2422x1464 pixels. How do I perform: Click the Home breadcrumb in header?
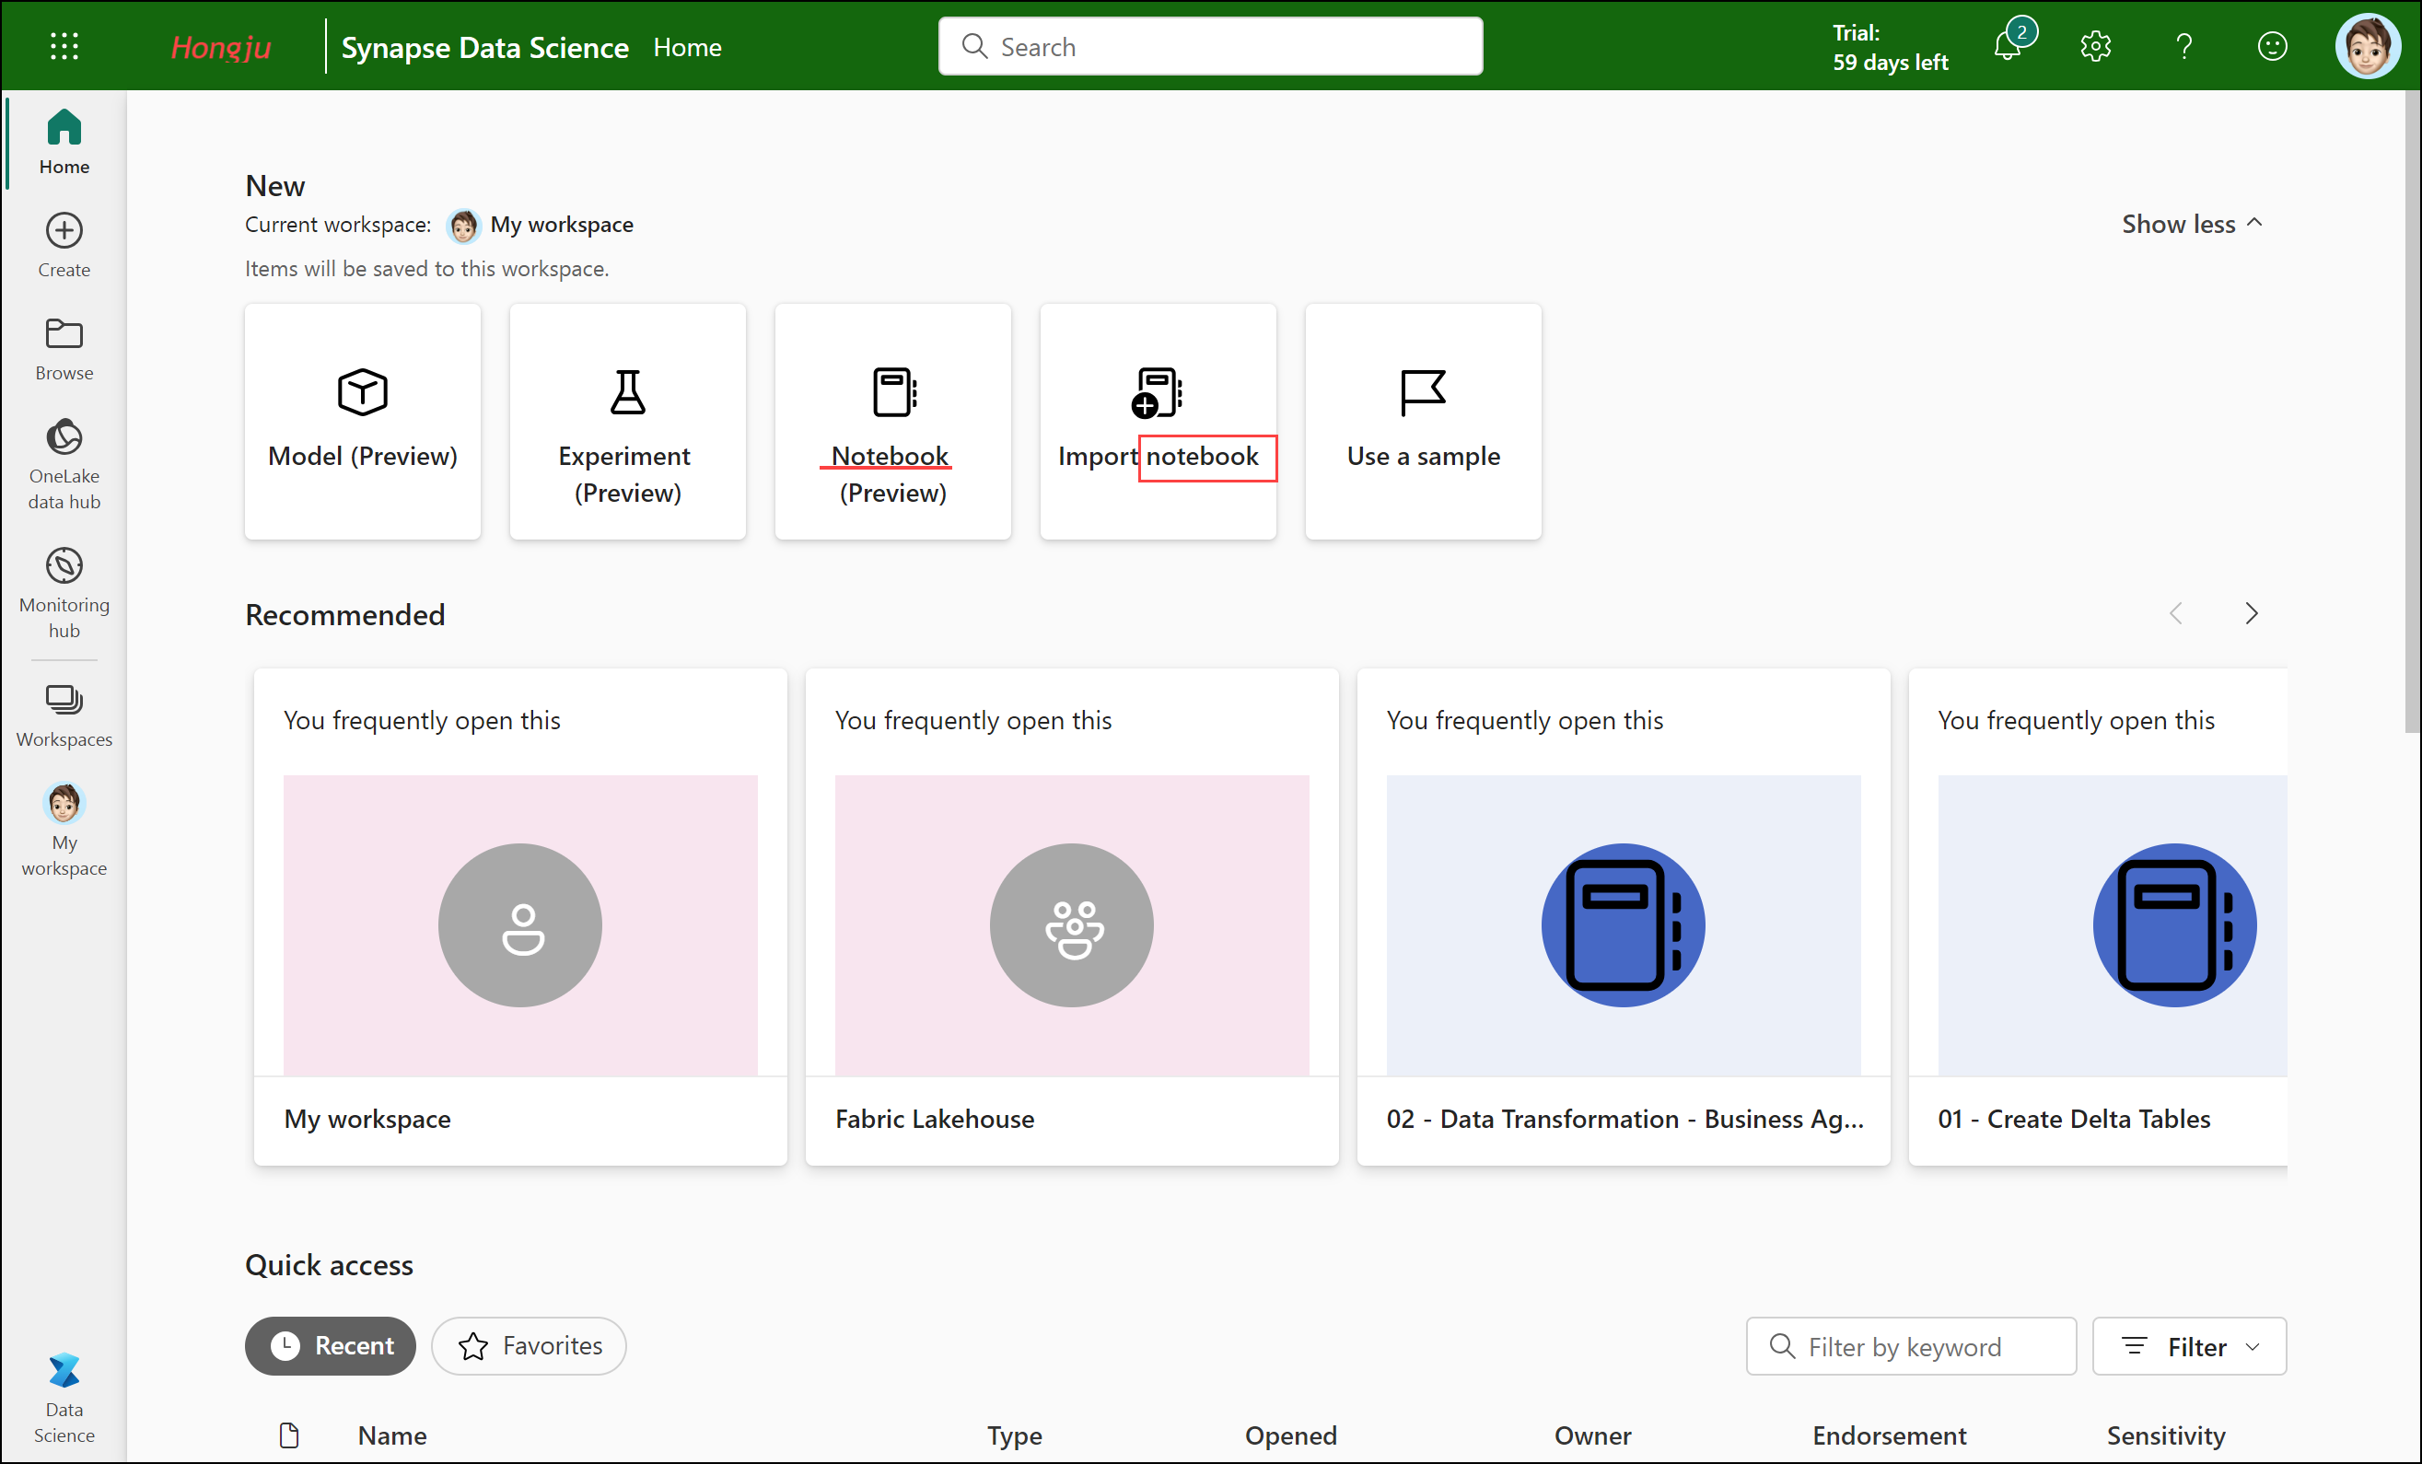(687, 47)
